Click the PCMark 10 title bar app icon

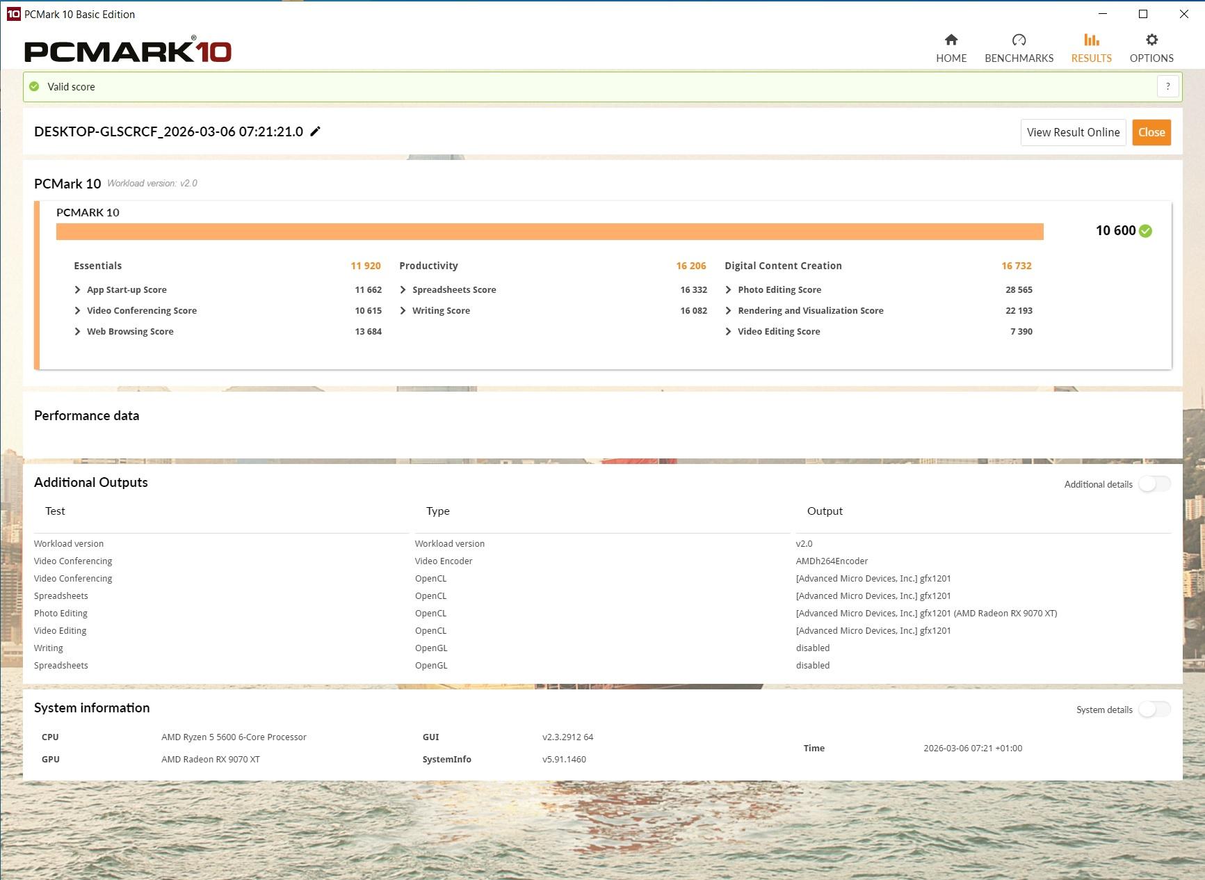(13, 14)
